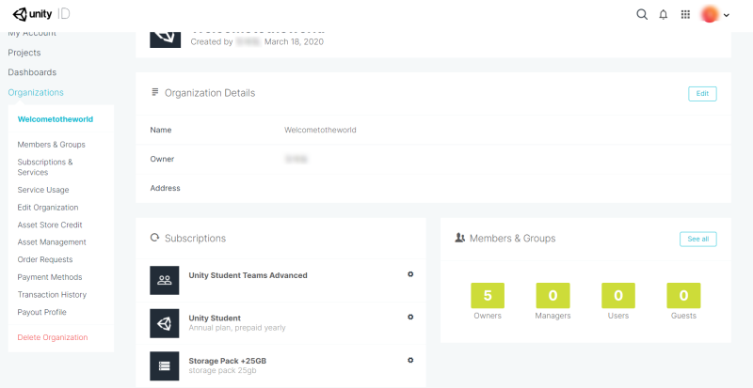This screenshot has height=388, width=753.
Task: Open the Service Usage page
Action: click(x=43, y=190)
